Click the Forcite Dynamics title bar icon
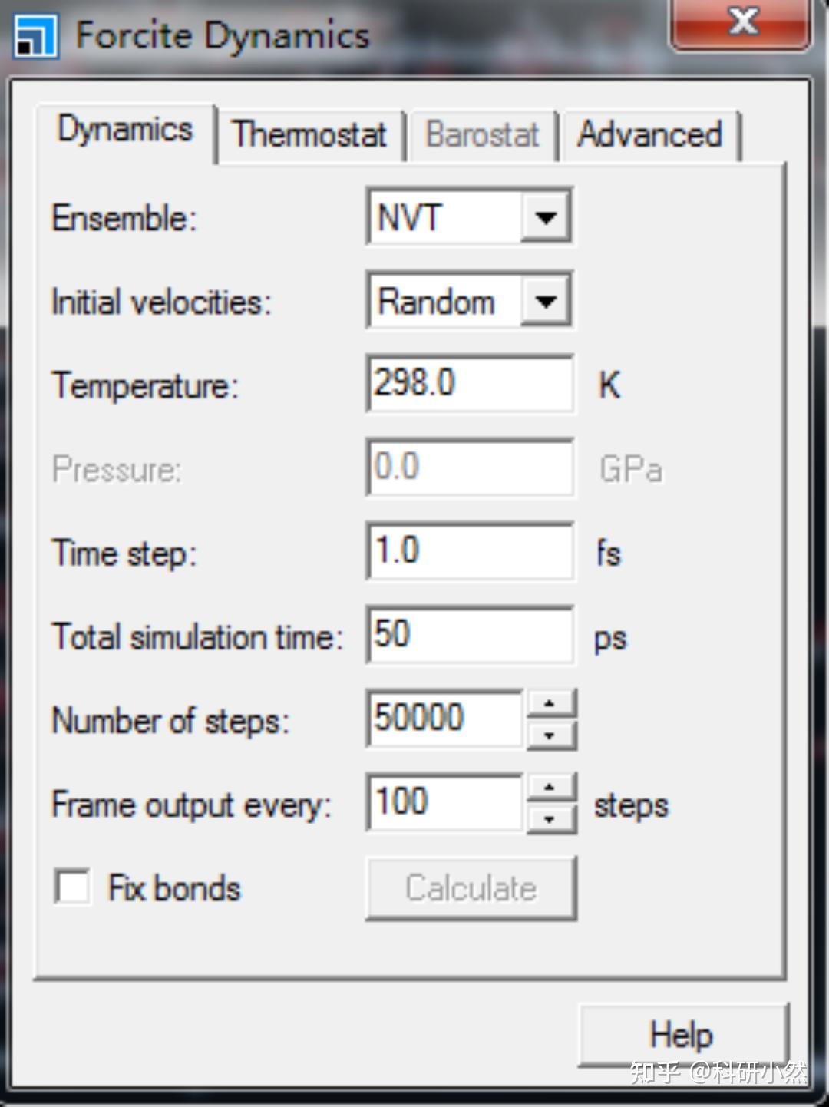 coord(35,36)
